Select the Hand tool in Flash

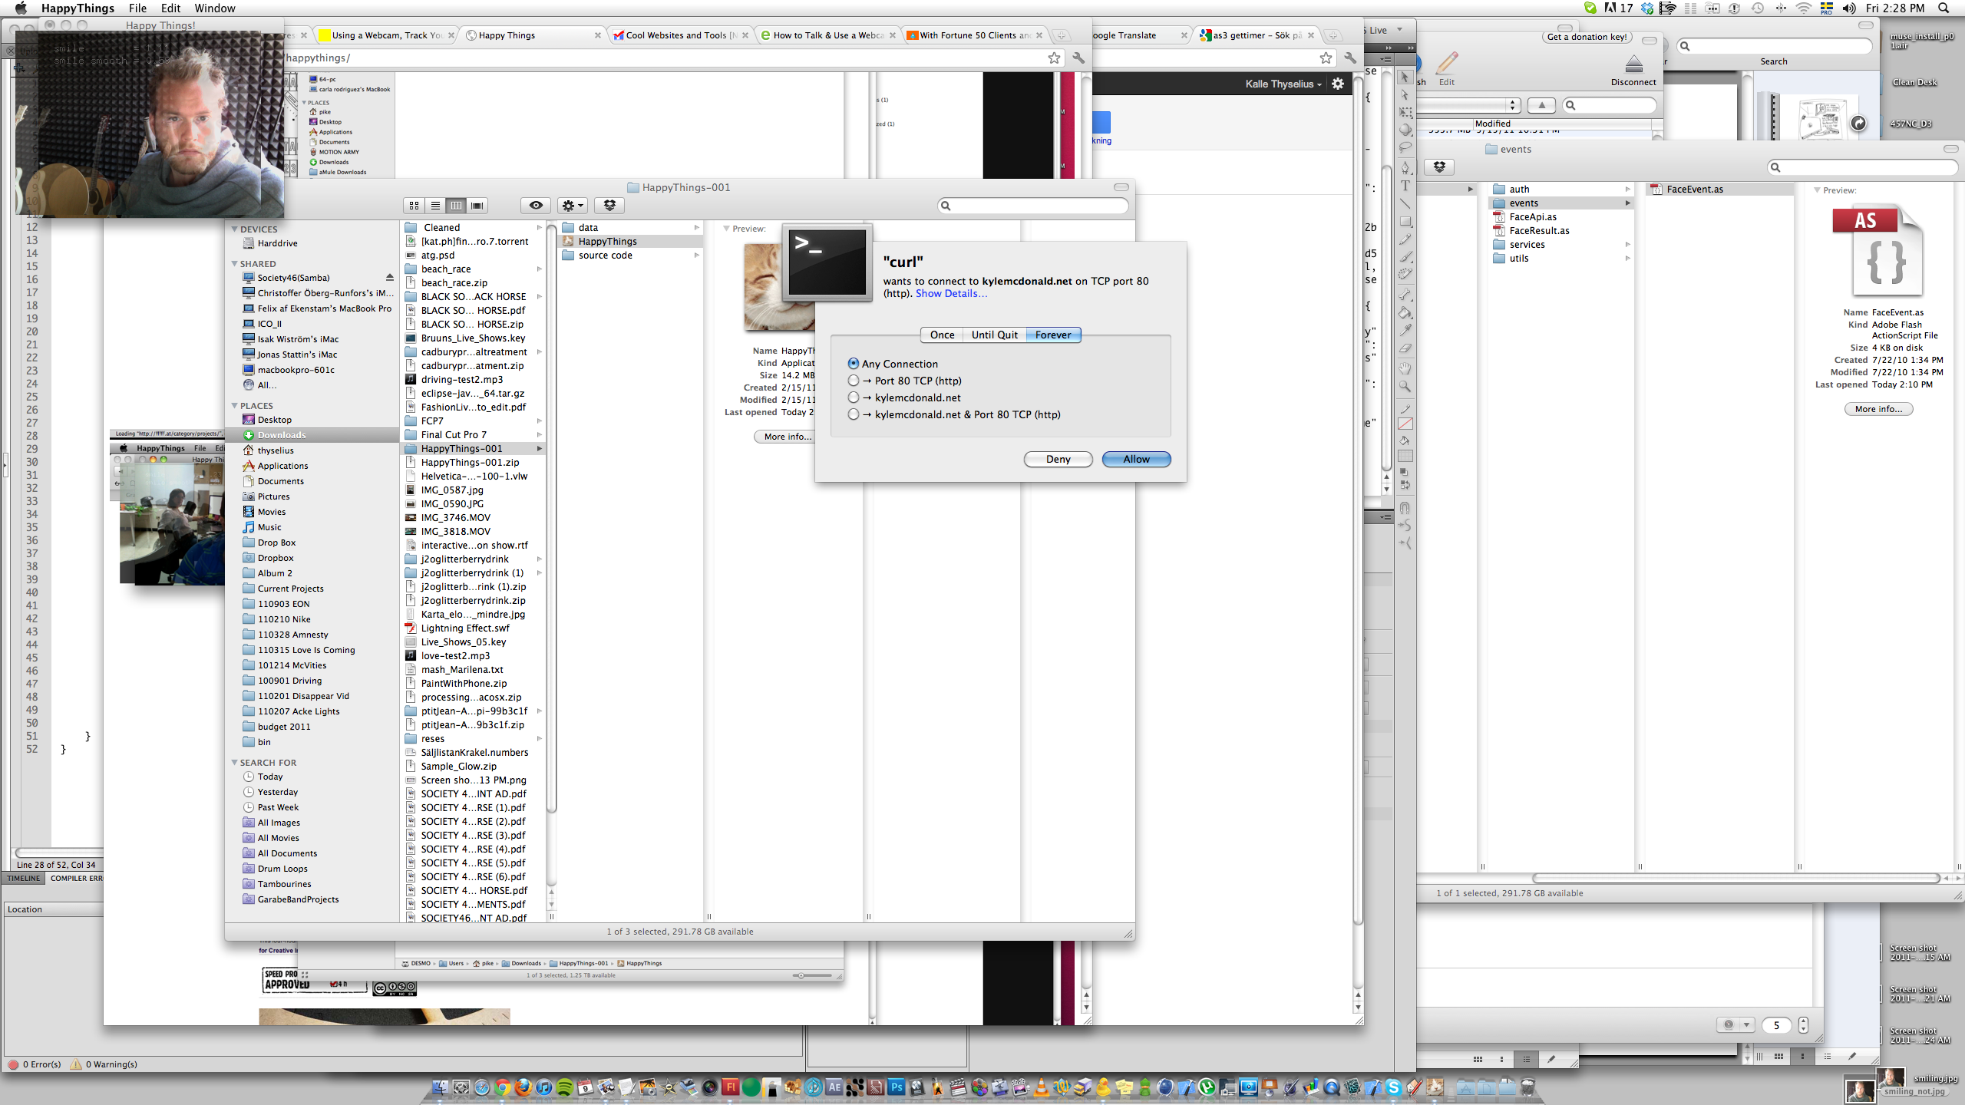1405,369
